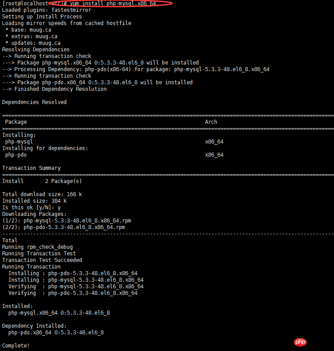
Task: Click '(1/2): php-mysql-5.3.3-48.el6_8.x86_64.rpm' download line
Action: point(67,221)
